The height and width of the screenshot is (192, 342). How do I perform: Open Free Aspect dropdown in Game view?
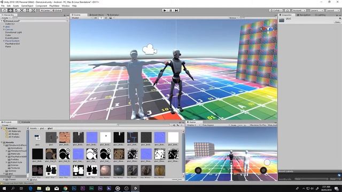[215, 125]
